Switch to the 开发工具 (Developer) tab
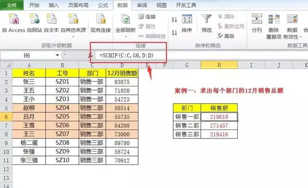The image size is (308, 188). tap(186, 5)
